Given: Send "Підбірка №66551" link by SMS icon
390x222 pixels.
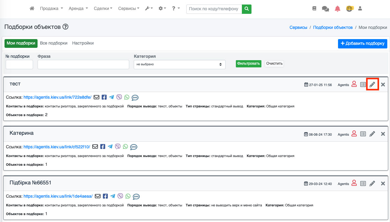Looking at the screenshot, I should coord(136,196).
